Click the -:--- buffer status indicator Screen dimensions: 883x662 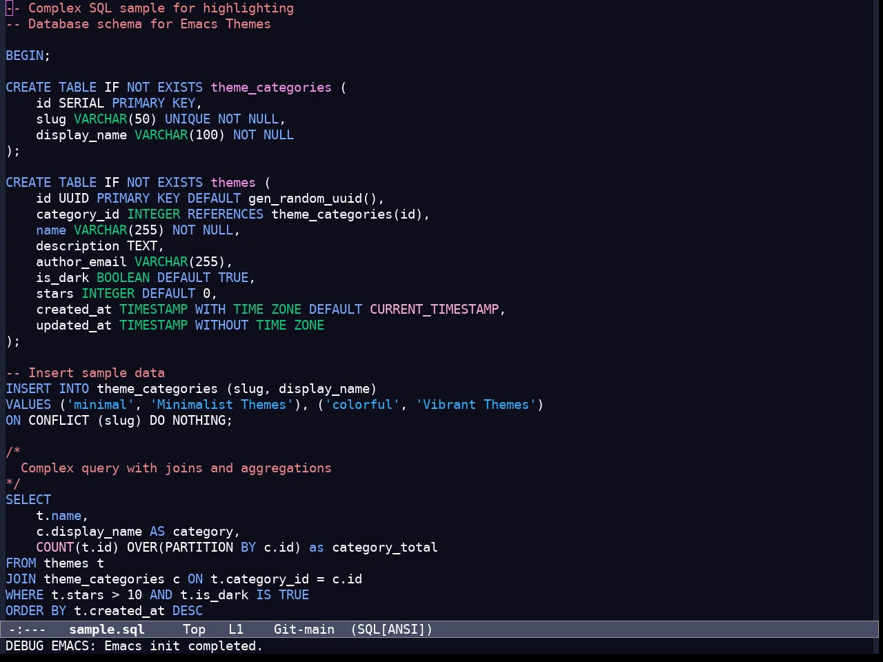[x=28, y=630]
